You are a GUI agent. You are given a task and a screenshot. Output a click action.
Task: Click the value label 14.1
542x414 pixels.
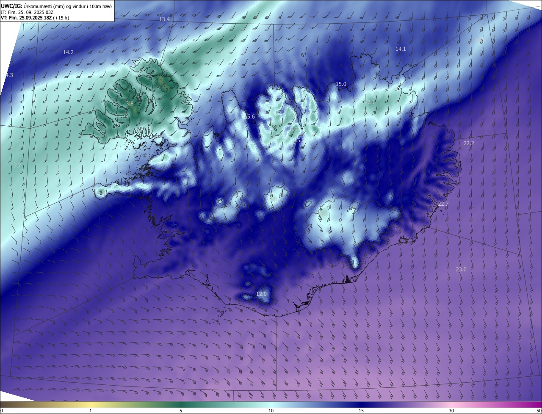click(x=401, y=49)
